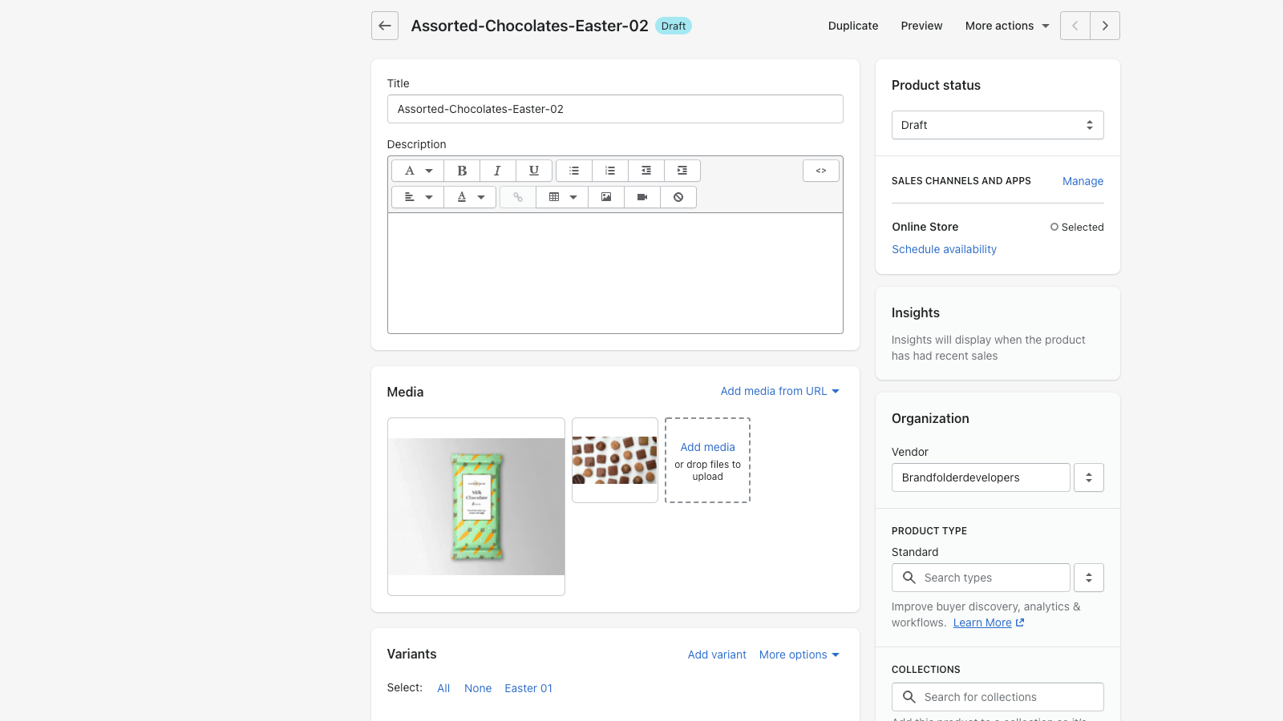1283x721 pixels.
Task: Toggle bold formatting in description editor
Action: [x=462, y=171]
